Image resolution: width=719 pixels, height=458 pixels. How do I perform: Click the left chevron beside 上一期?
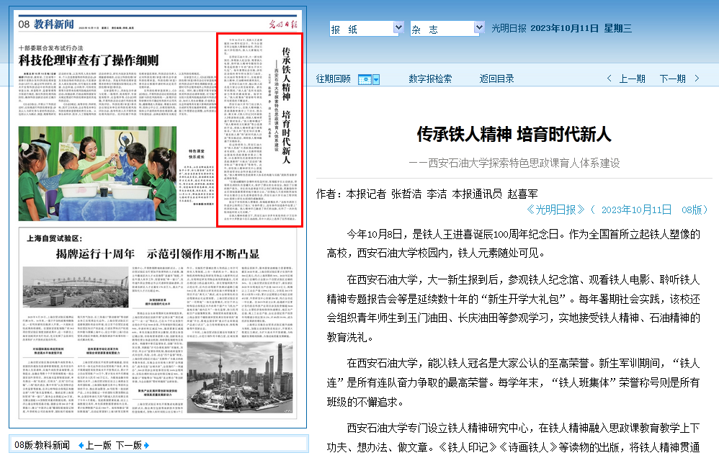pos(609,78)
